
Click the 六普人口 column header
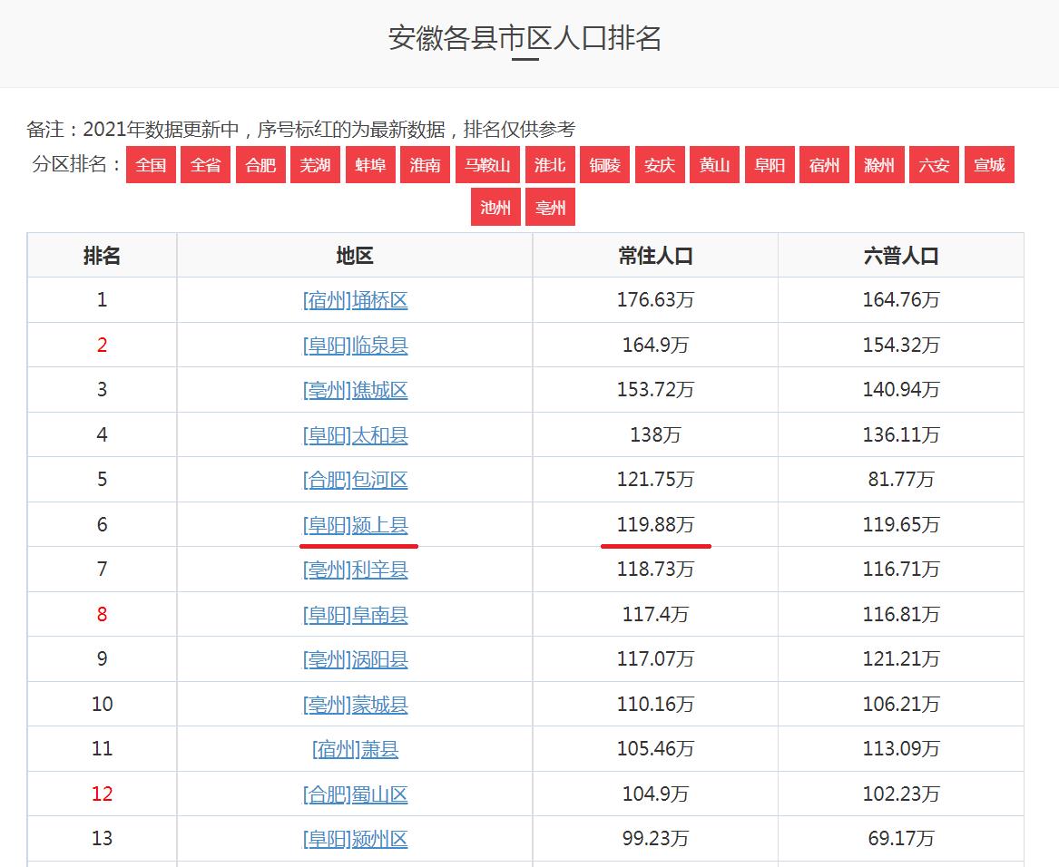click(900, 256)
